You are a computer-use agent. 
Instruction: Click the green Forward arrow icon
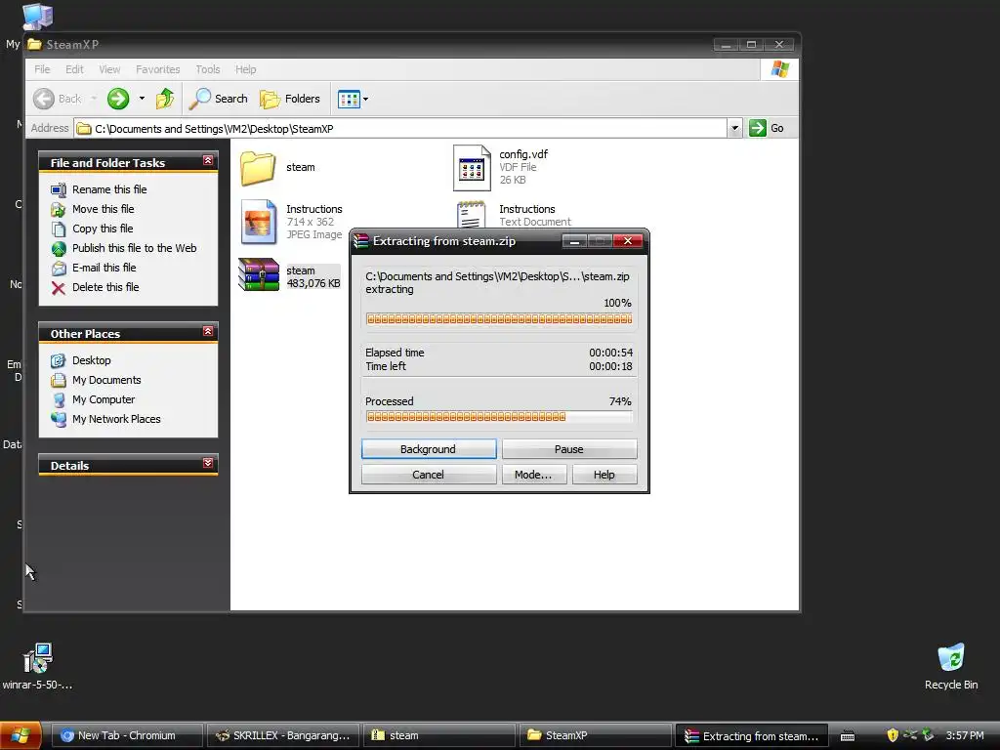(118, 99)
